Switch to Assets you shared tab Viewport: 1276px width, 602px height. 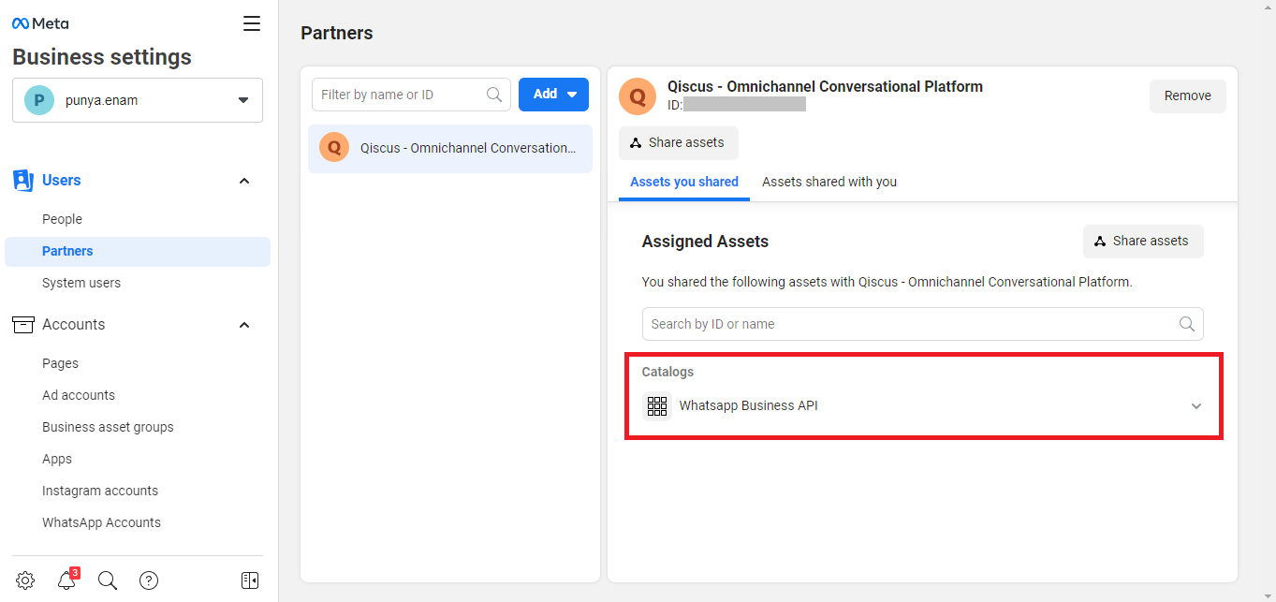684,182
